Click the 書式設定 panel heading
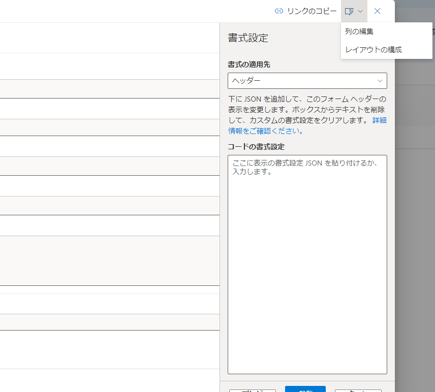The width and height of the screenshot is (435, 392). coord(247,38)
